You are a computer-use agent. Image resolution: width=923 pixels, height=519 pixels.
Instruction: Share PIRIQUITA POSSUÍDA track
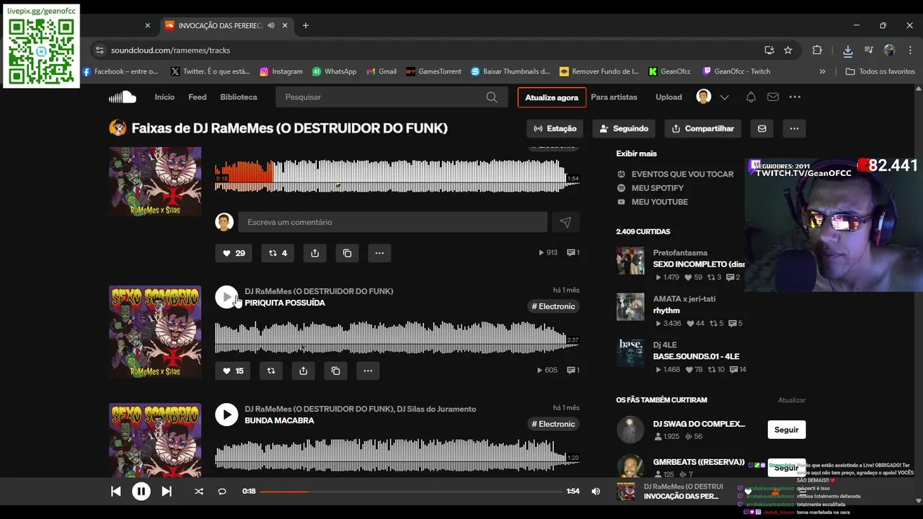303,371
